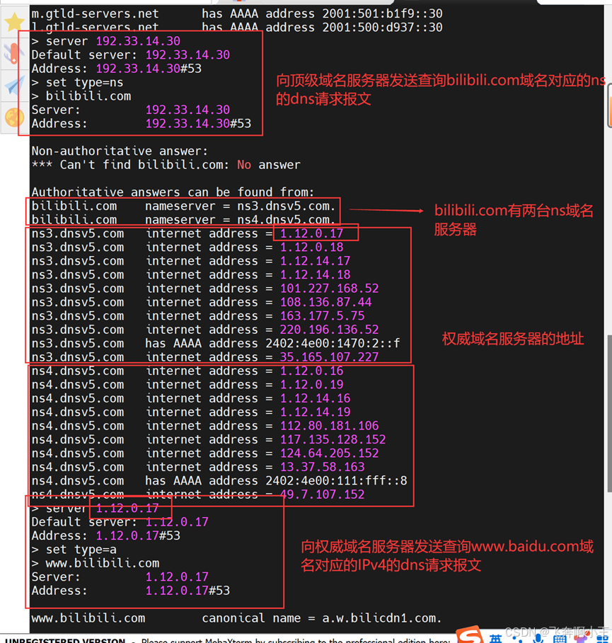Click IP address 1.12.0.19

[x=312, y=385]
